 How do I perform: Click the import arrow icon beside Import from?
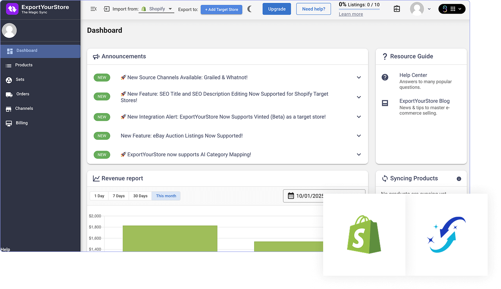[x=107, y=9]
